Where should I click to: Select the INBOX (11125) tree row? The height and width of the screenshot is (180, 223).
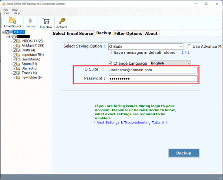tap(33, 41)
